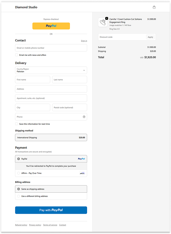Screen dimensions: 171x234
Task: Click the Affirm logo in payment options
Action: [x=82, y=173]
